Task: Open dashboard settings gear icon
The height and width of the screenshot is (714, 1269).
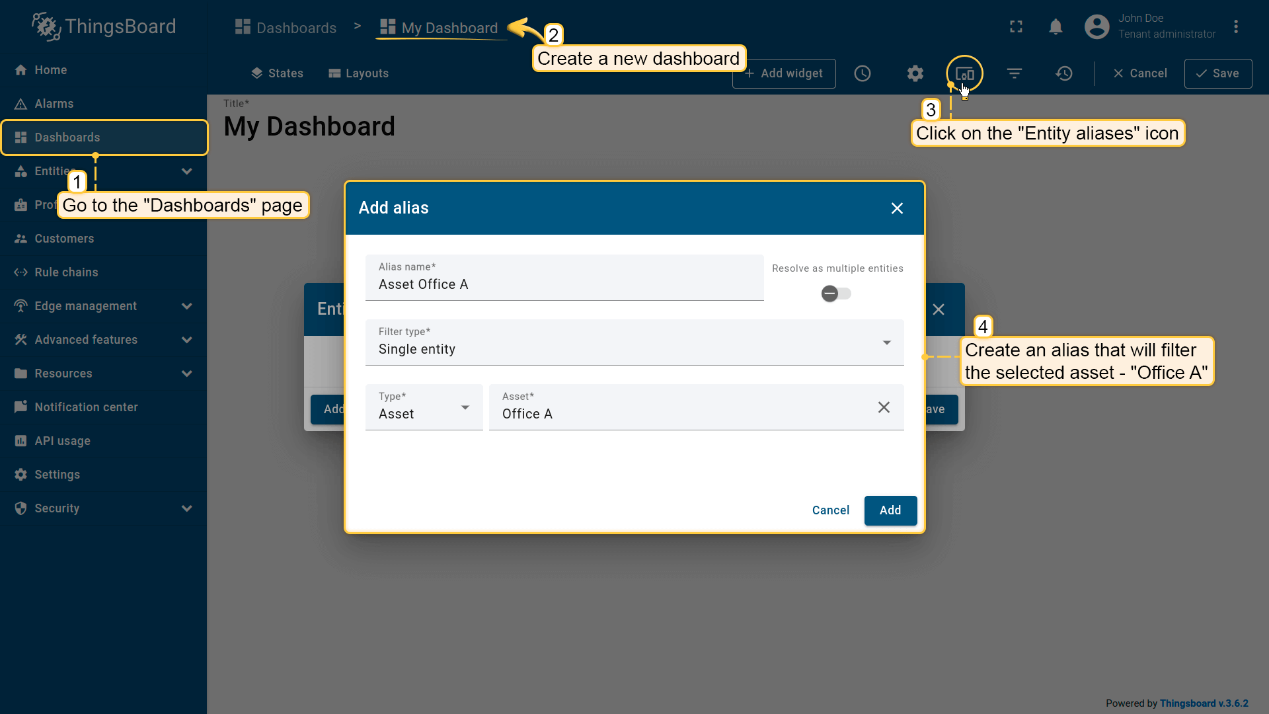Action: click(915, 73)
